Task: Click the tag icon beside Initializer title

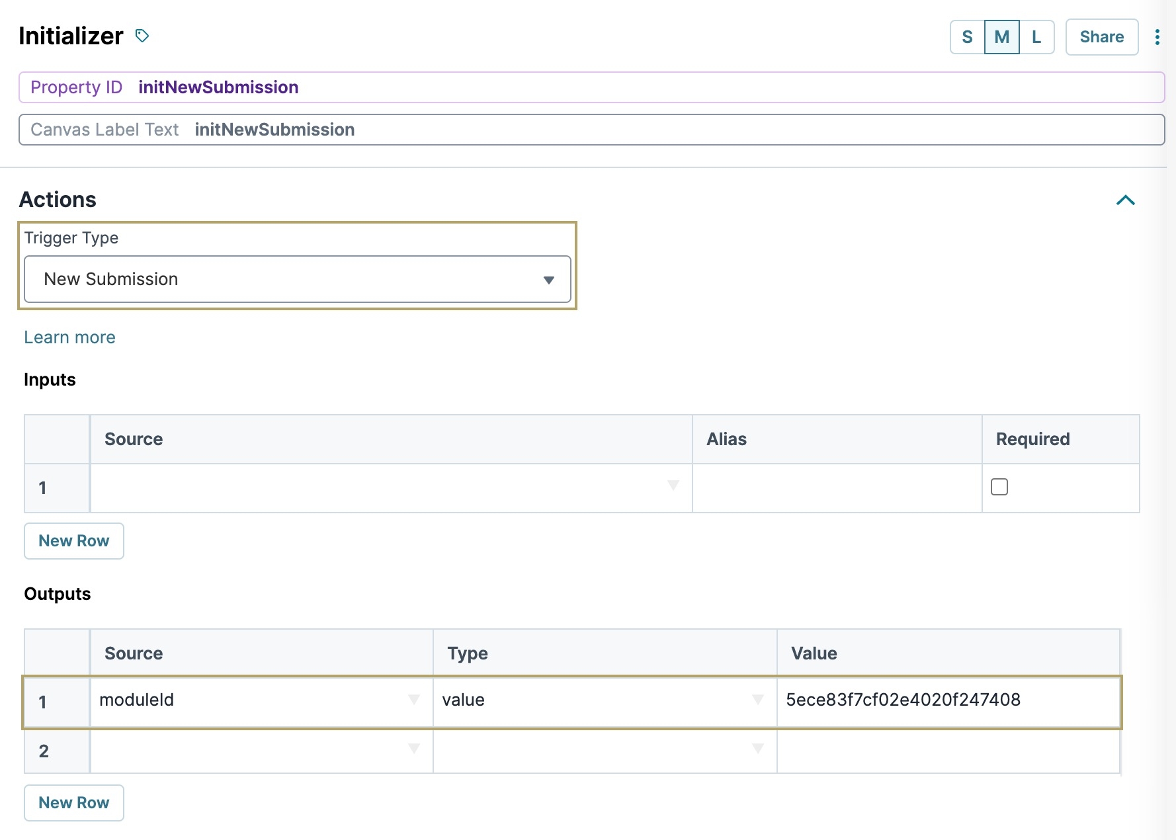Action: 142,36
